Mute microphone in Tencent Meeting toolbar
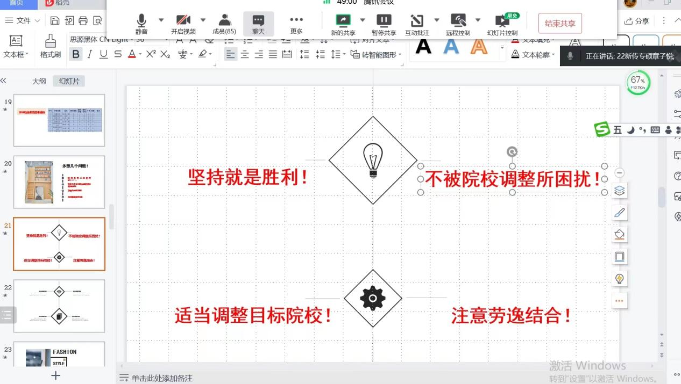This screenshot has height=384, width=681. pyautogui.click(x=141, y=24)
